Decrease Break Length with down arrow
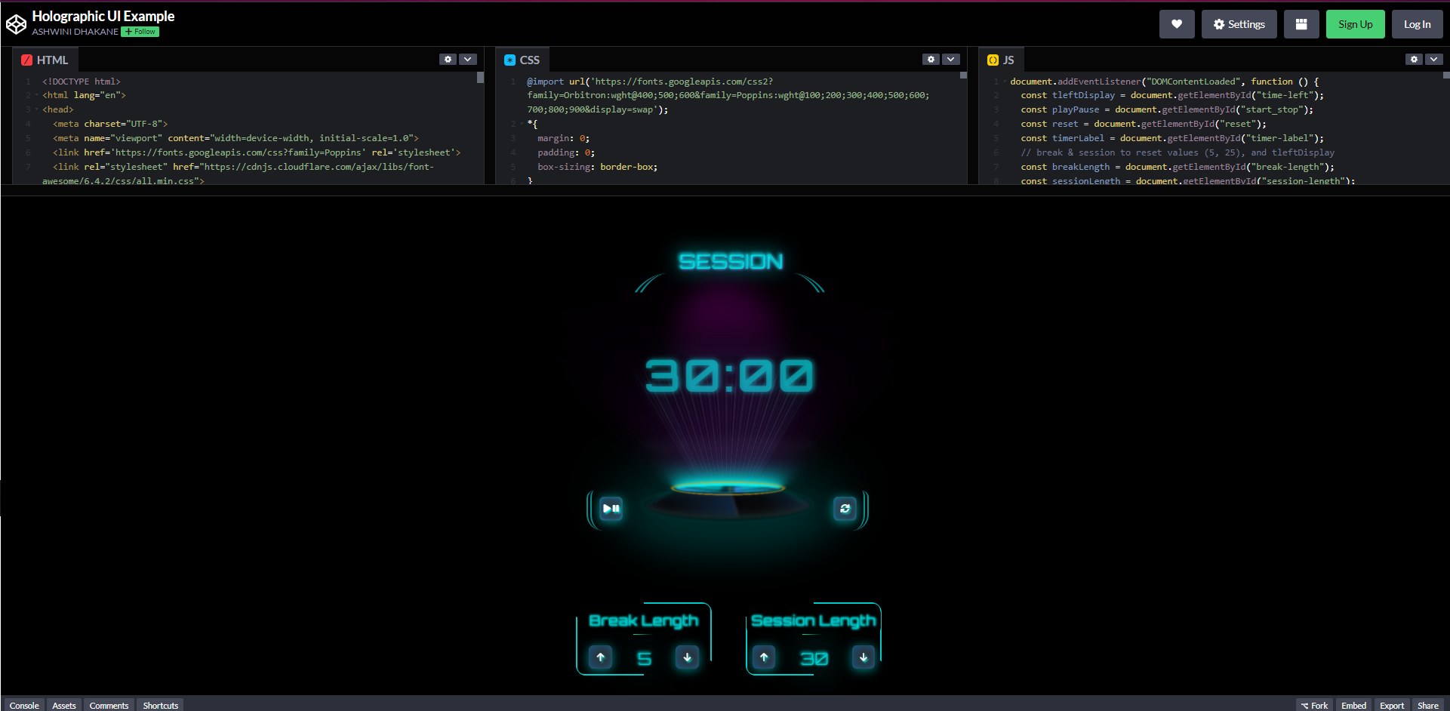This screenshot has height=711, width=1450. point(687,657)
